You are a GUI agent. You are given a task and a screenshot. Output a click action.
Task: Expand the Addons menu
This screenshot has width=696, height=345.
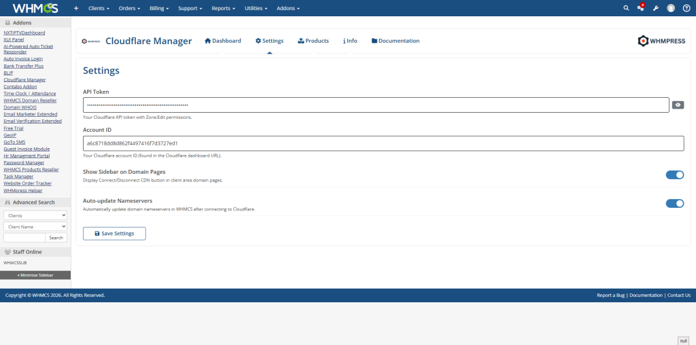[x=288, y=8]
